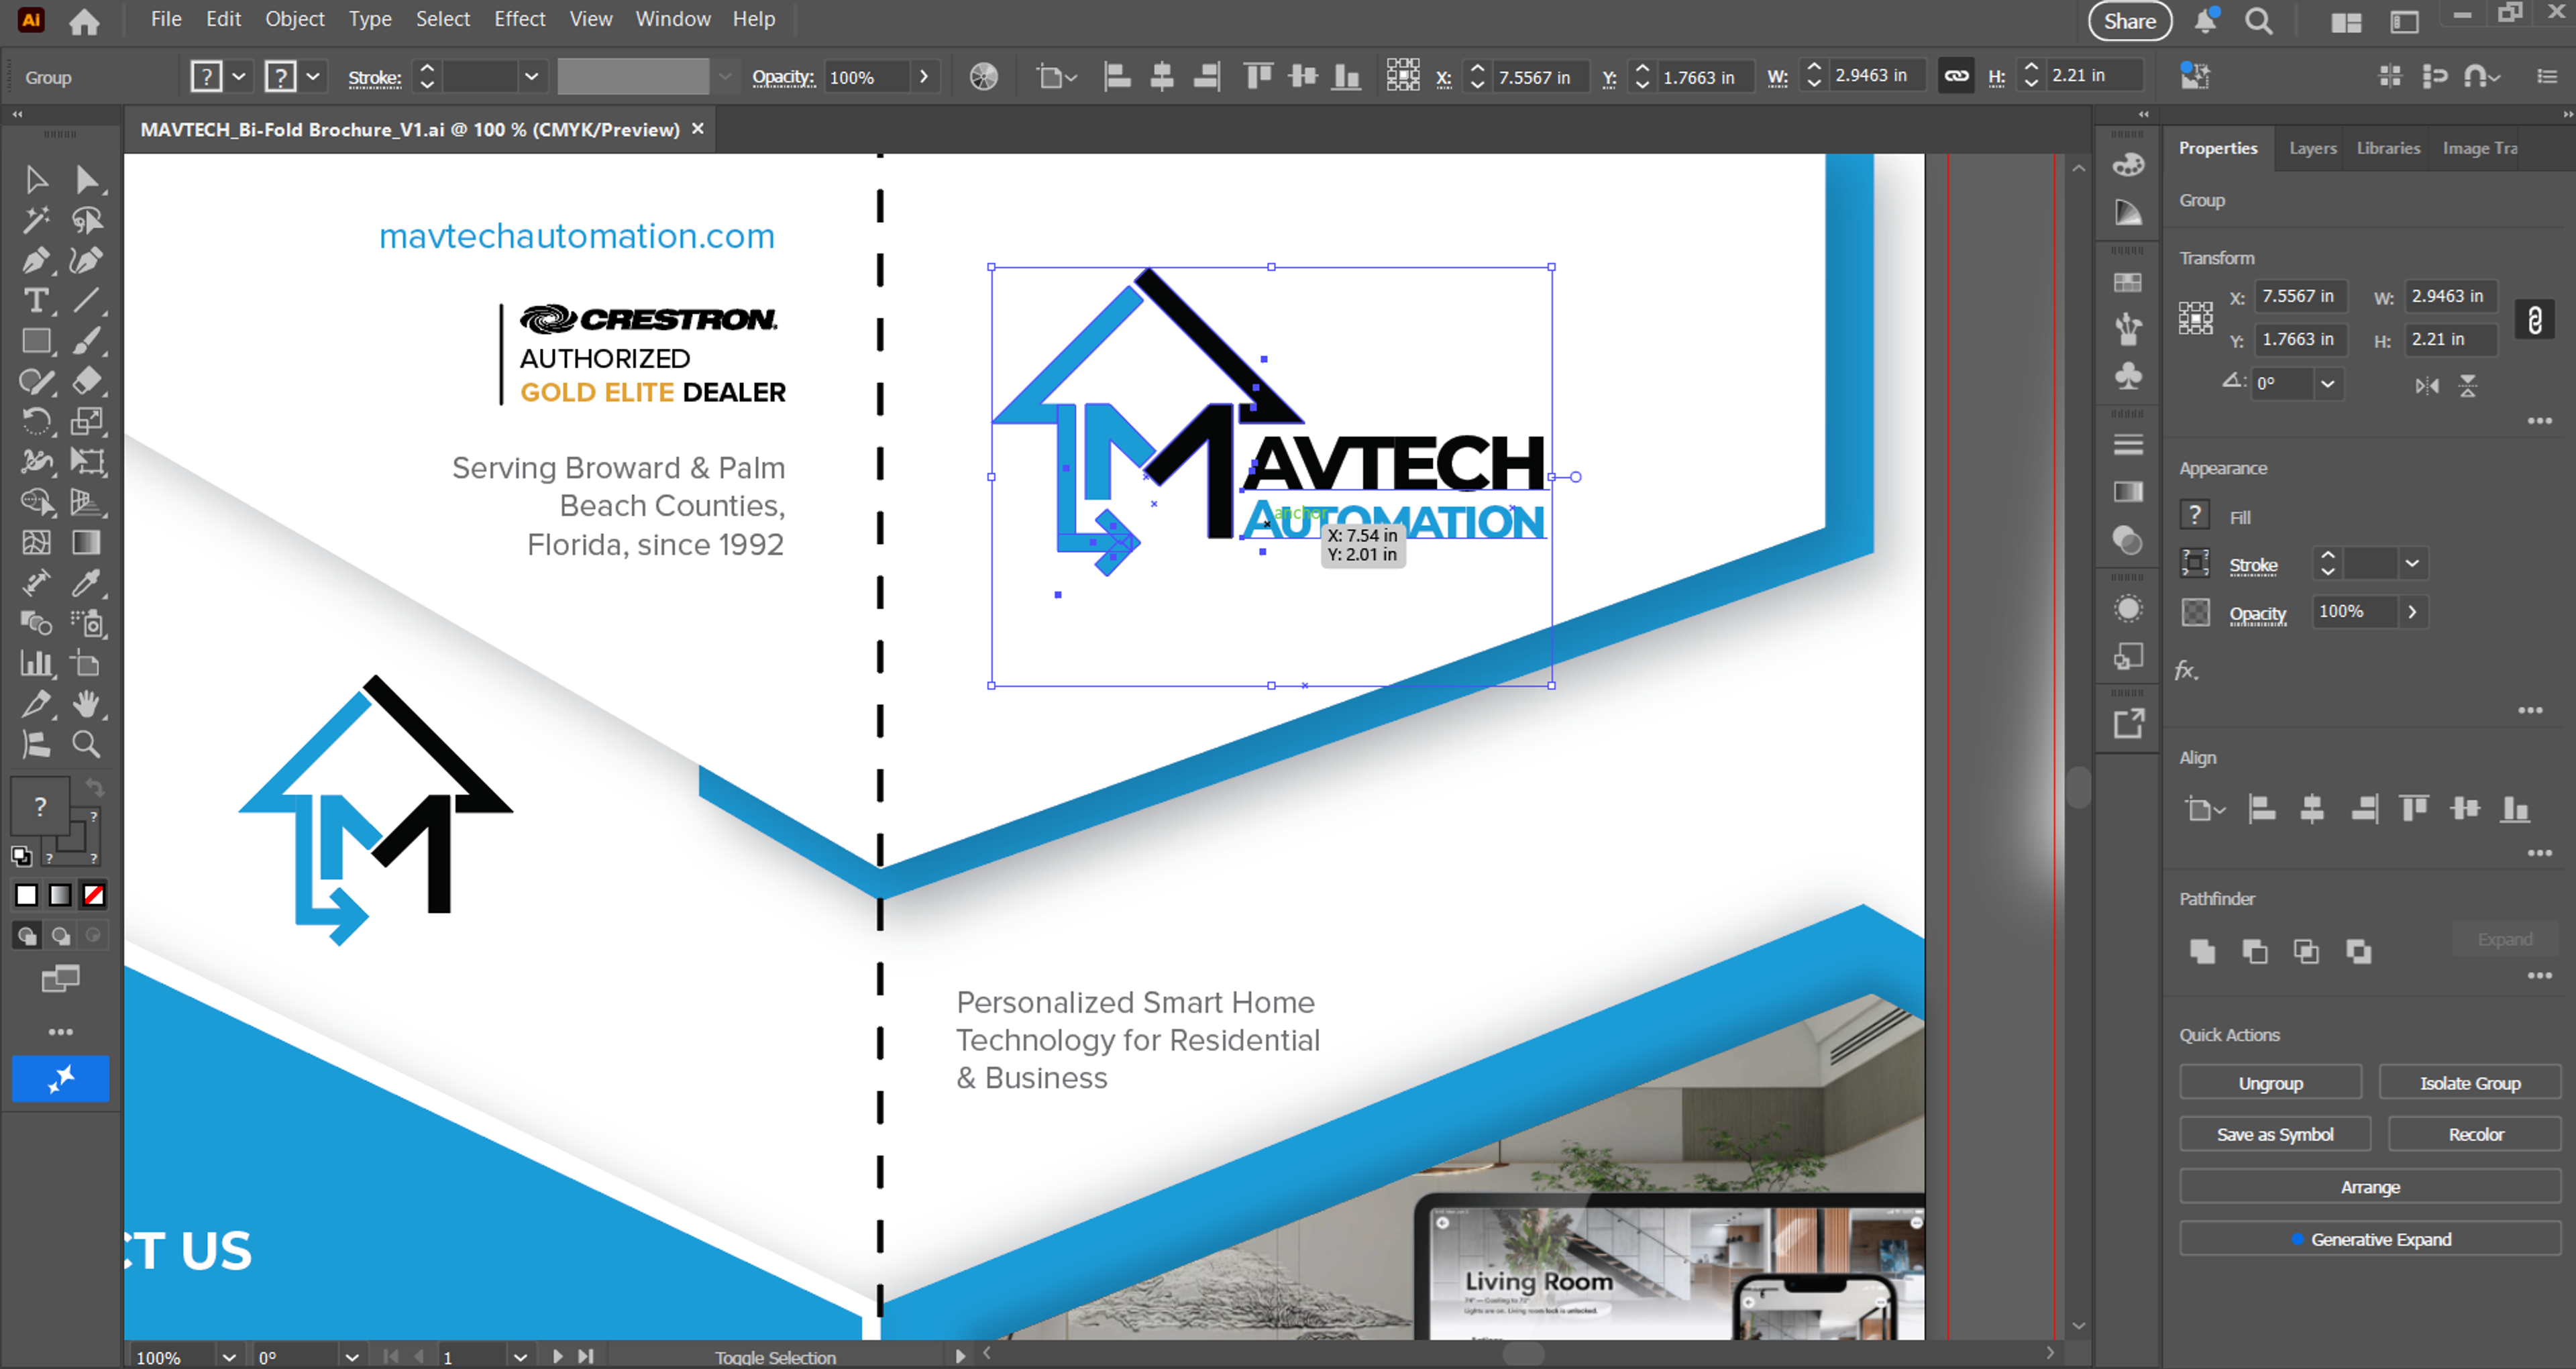Open the Recolor Artwork color wheel
This screenshot has height=1369, width=2576.
point(984,77)
